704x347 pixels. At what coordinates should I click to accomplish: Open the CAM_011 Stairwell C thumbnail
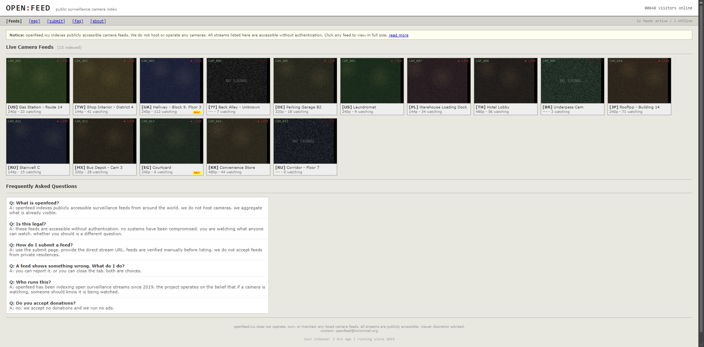(38, 141)
